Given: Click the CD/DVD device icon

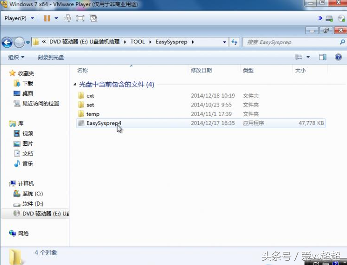Looking at the screenshot, I should (x=341, y=18).
